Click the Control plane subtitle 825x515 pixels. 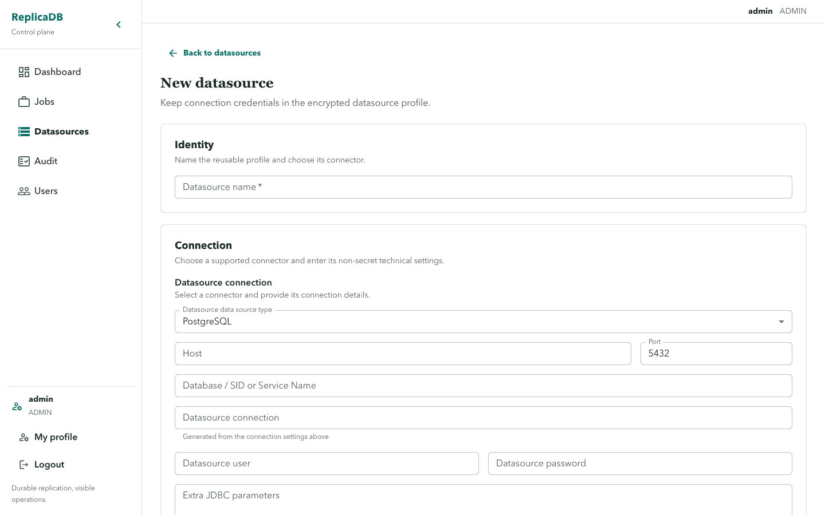33,32
